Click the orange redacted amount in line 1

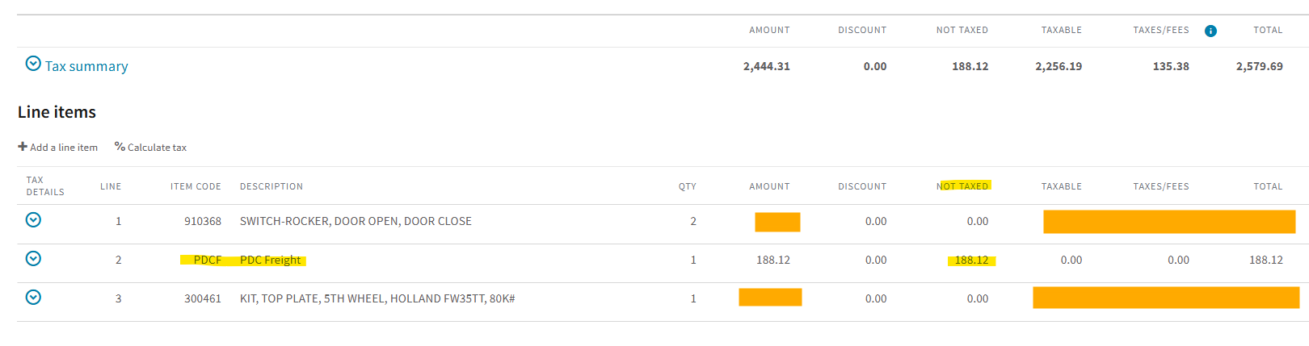click(x=777, y=222)
